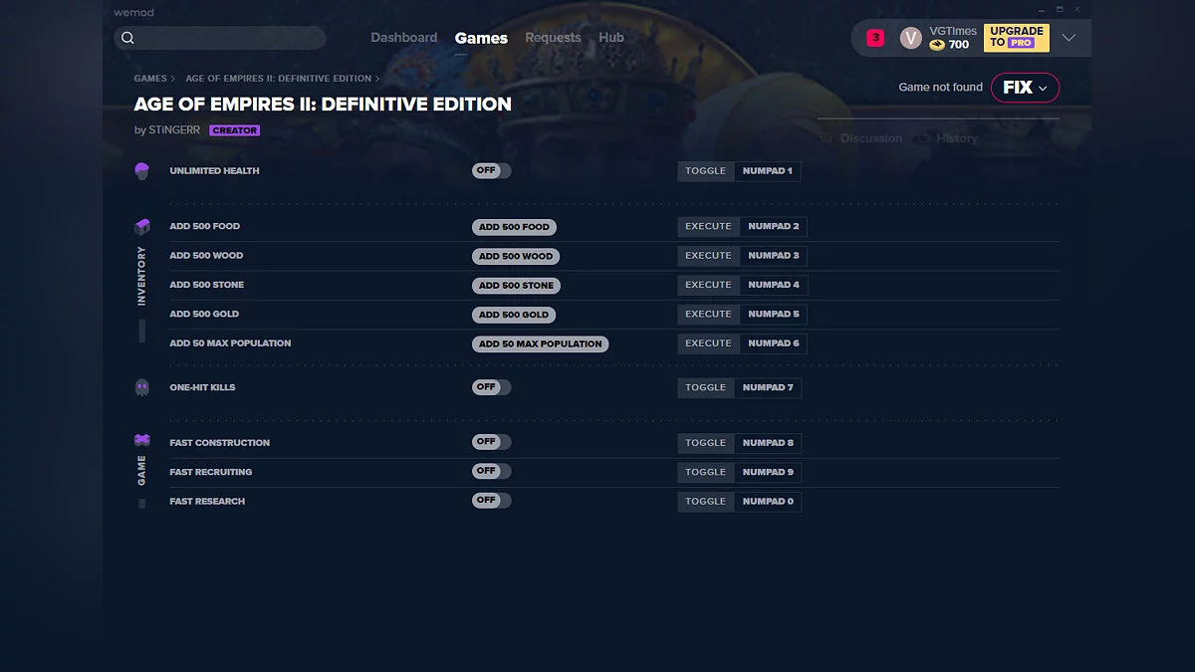Maximize the WeMod window
1195x672 pixels.
coord(1059,10)
